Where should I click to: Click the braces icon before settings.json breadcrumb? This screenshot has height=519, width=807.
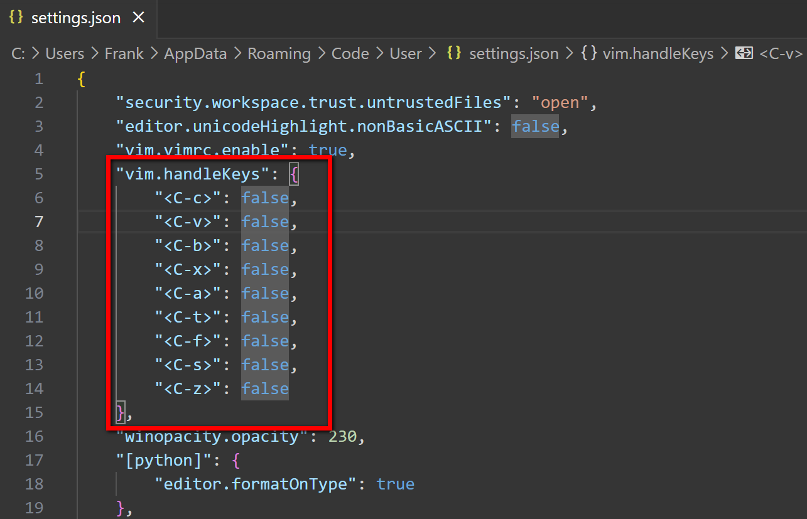pyautogui.click(x=453, y=54)
